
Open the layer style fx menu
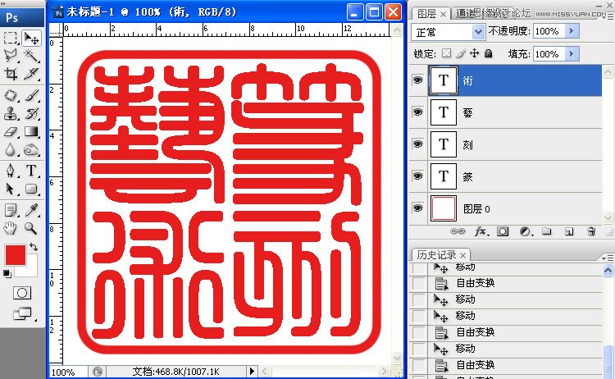pos(481,231)
